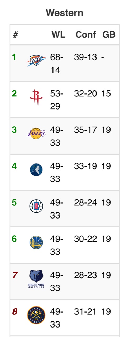Click the # rank column header

click(x=16, y=35)
